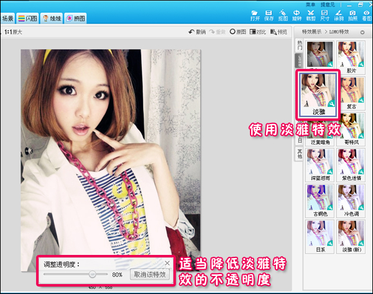The image size is (373, 294).
Task: Click the transparency slider handle
Action: pos(92,274)
